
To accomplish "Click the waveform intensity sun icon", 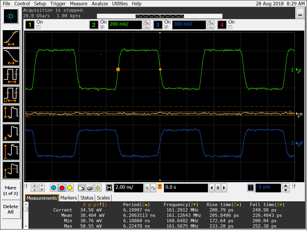I will pyautogui.click(x=98, y=188).
